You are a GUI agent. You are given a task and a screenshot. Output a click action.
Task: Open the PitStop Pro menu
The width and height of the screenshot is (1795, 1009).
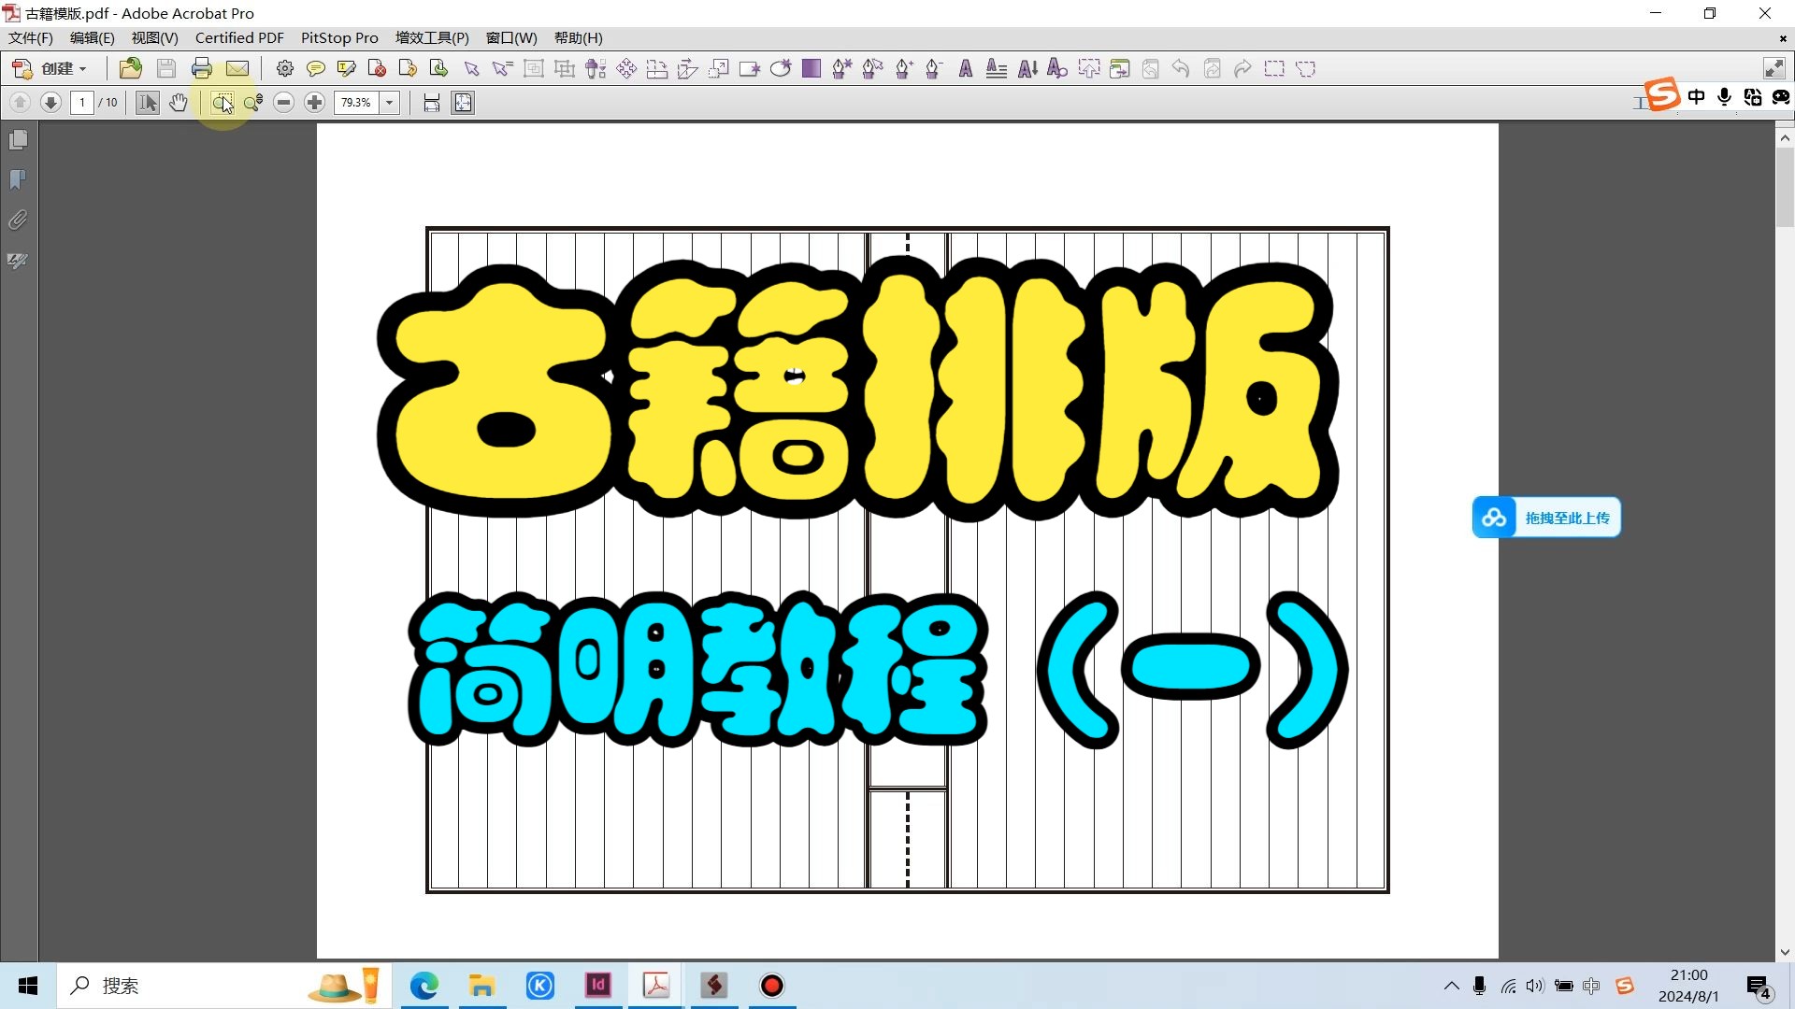339,37
